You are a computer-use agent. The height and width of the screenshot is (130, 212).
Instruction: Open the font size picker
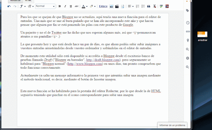coord(30,6)
